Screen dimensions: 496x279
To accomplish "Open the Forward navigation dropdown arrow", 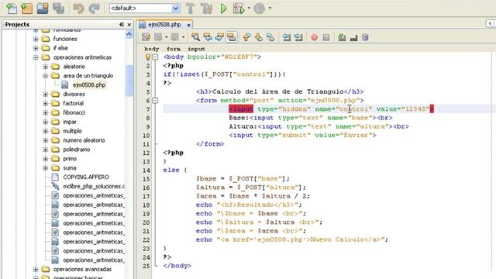I will coord(183,37).
